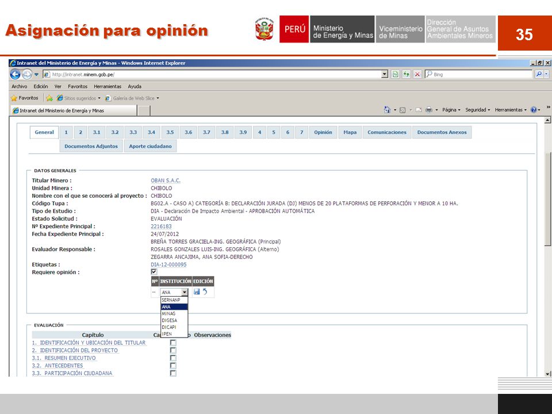Image resolution: width=552 pixels, height=414 pixels.
Task: Open chapter link 3.1. Resumen Ejecutivo
Action: pyautogui.click(x=64, y=358)
